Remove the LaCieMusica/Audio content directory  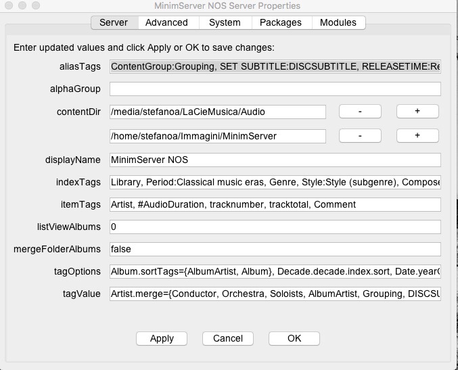coord(360,111)
